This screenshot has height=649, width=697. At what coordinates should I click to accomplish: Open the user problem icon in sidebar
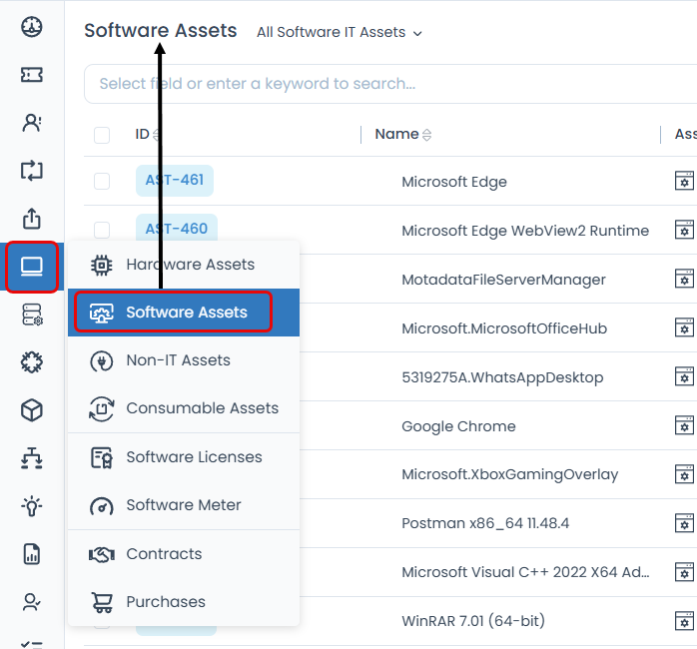coord(32,123)
